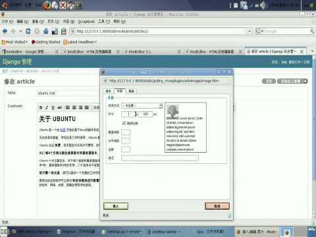
Task: Click the vertical space input in image dialog
Action: [126, 132]
